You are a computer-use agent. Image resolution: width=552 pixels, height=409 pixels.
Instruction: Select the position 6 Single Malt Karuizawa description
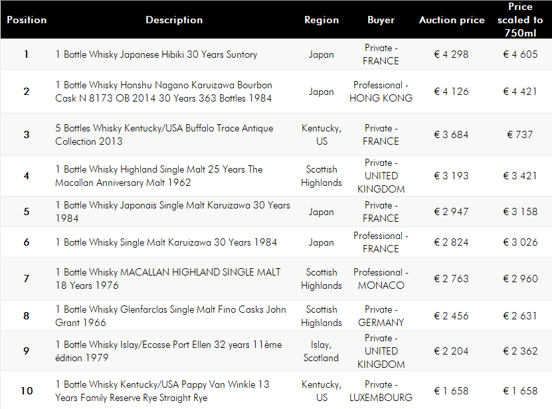(166, 242)
